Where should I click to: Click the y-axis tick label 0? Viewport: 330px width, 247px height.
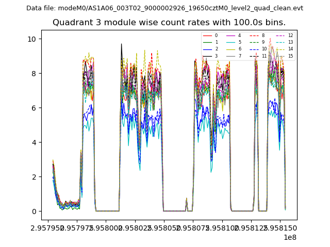(33, 211)
